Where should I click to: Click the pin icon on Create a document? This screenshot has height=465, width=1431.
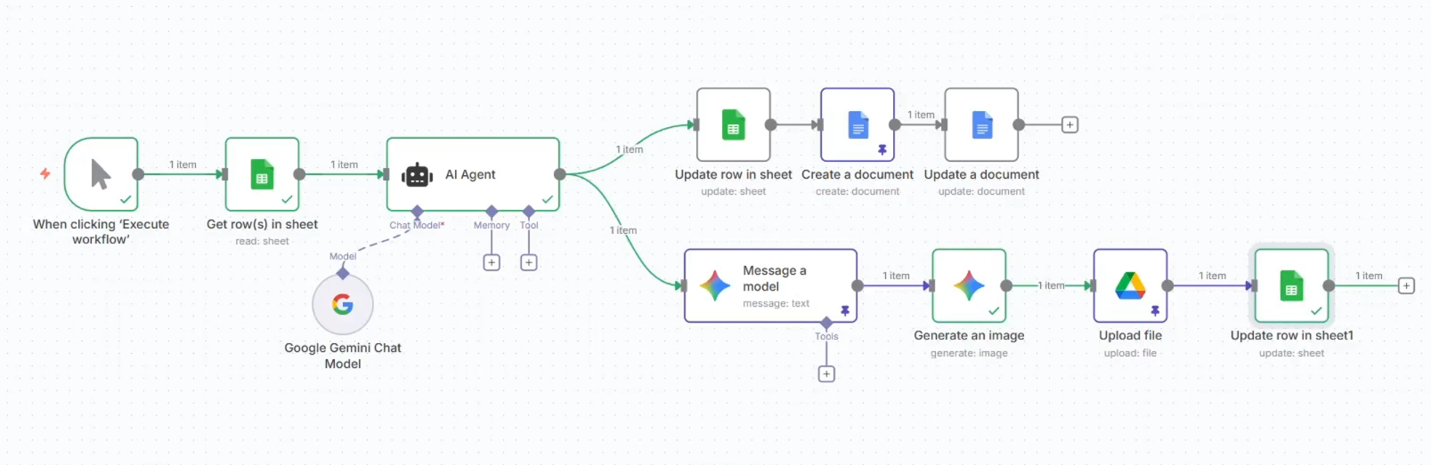pyautogui.click(x=882, y=150)
